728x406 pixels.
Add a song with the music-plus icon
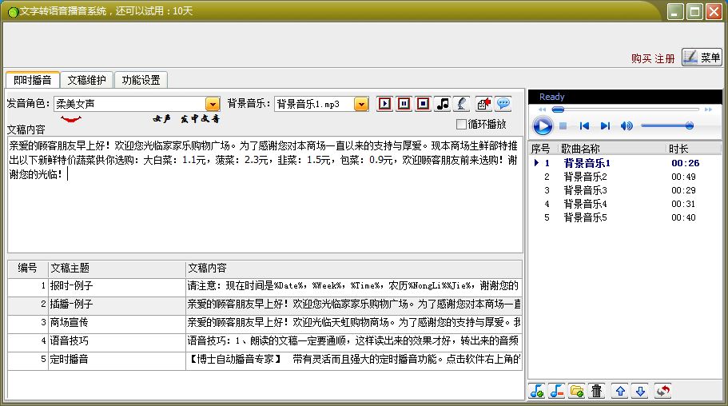[x=537, y=391]
